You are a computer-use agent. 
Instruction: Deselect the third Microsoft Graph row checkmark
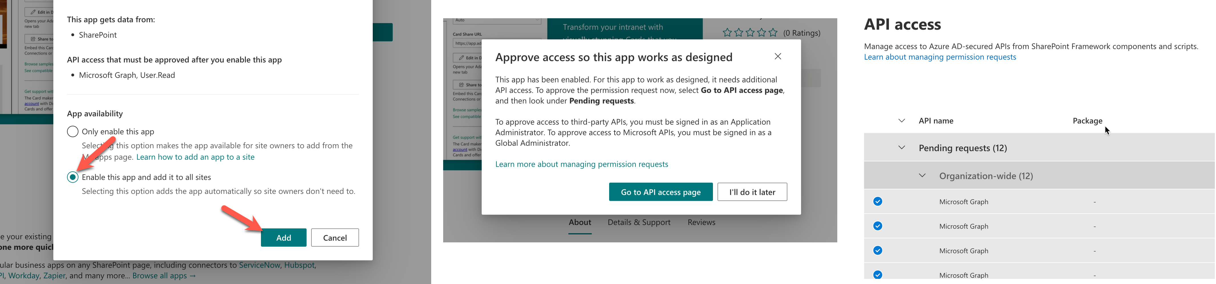tap(877, 251)
